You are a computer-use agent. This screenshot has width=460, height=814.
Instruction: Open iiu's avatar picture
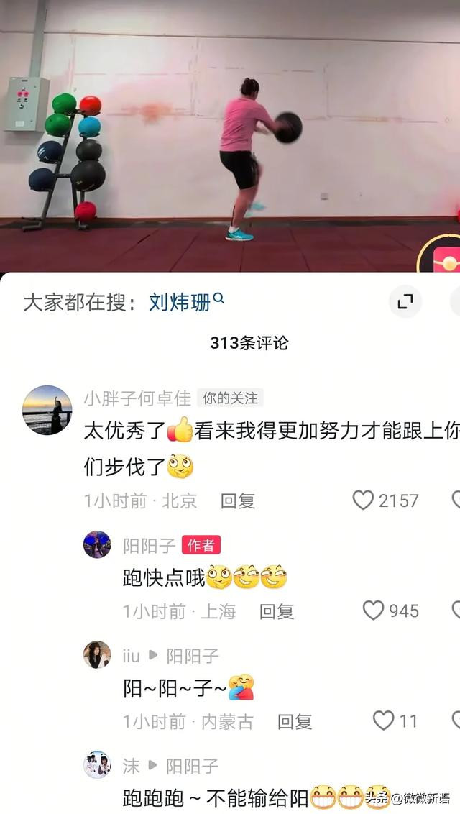(x=97, y=654)
